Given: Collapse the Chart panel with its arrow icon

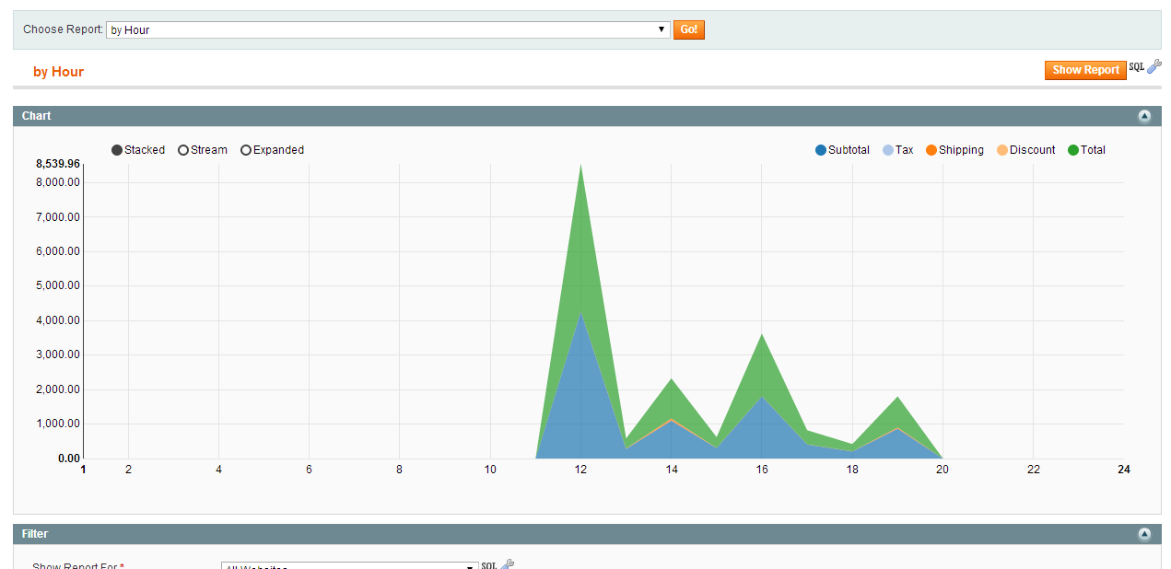Looking at the screenshot, I should [1144, 116].
